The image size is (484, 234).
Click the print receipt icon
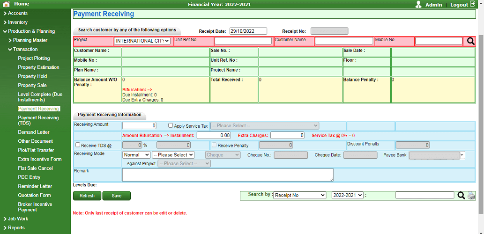pyautogui.click(x=471, y=196)
